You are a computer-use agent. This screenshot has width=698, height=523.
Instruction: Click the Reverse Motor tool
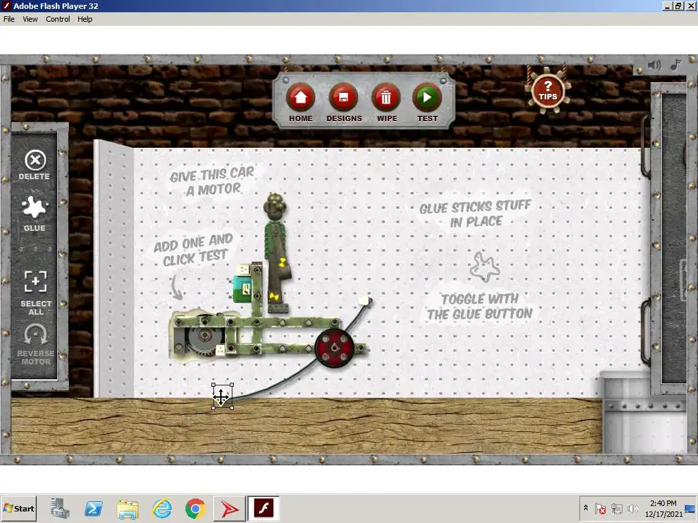(35, 345)
